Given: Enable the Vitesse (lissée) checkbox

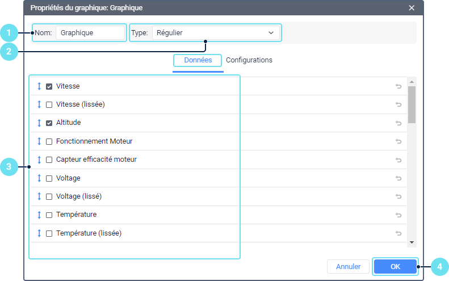Looking at the screenshot, I should click(49, 104).
